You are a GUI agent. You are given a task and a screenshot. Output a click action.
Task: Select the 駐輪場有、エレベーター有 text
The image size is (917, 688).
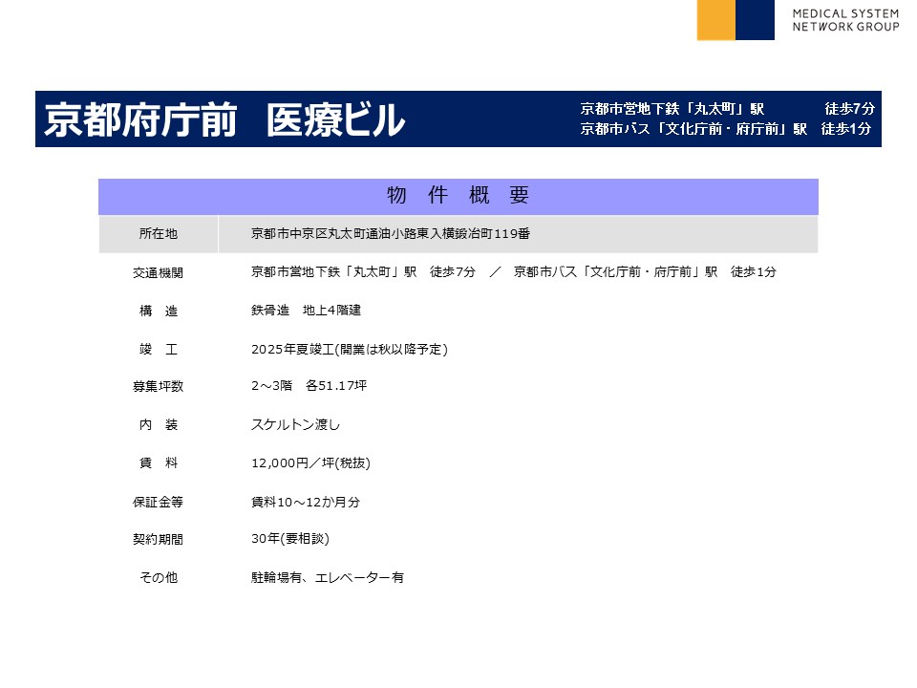[328, 578]
